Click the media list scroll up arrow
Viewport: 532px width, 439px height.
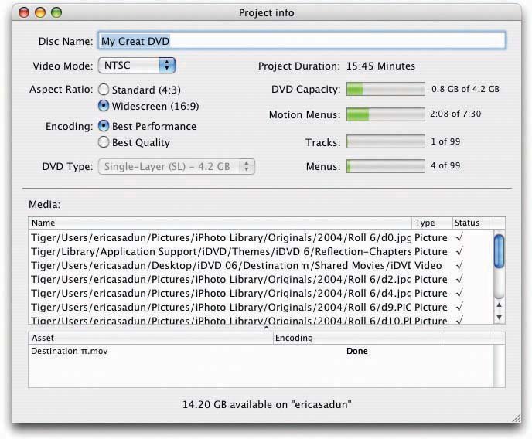[x=499, y=305]
